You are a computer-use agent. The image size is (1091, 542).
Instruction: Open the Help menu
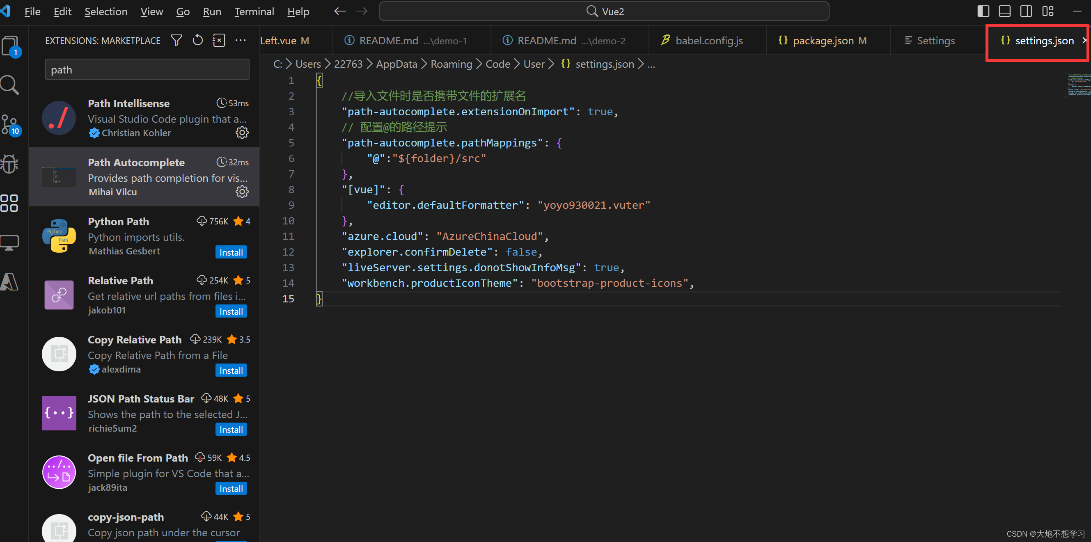tap(298, 11)
